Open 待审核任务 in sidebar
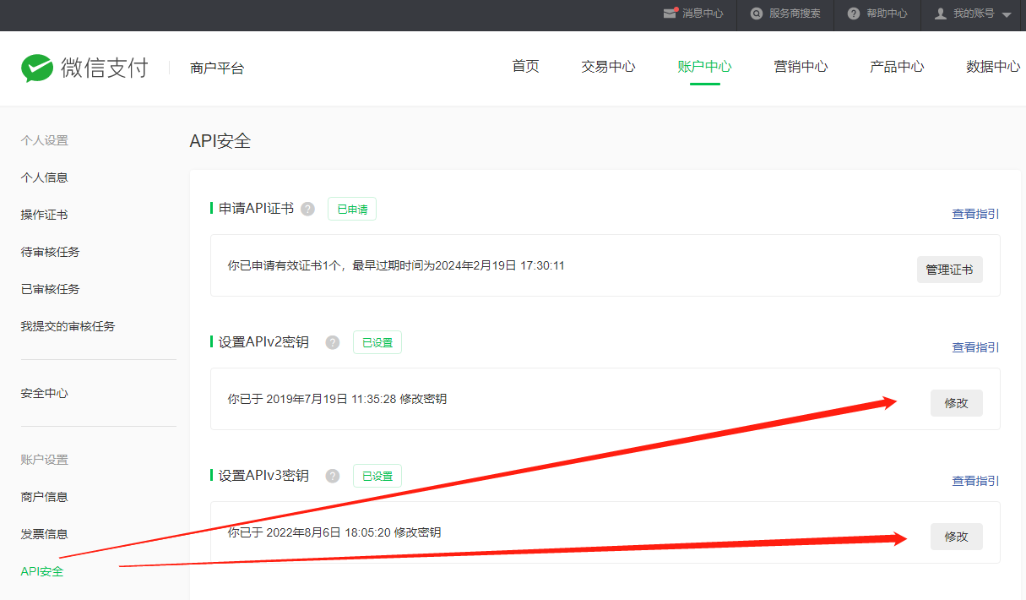1026x600 pixels. [x=50, y=252]
